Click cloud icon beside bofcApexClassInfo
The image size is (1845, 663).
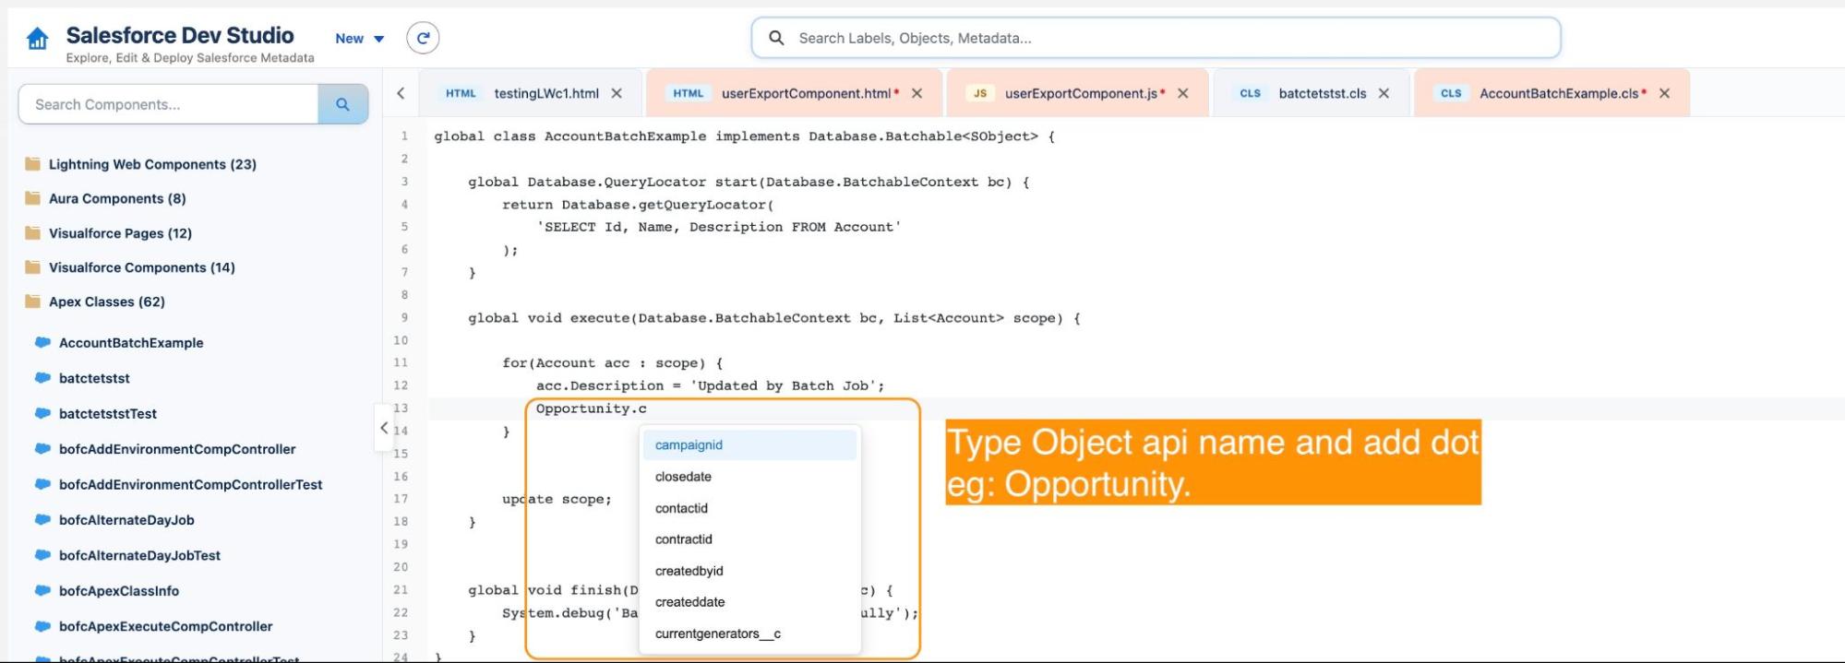click(42, 590)
